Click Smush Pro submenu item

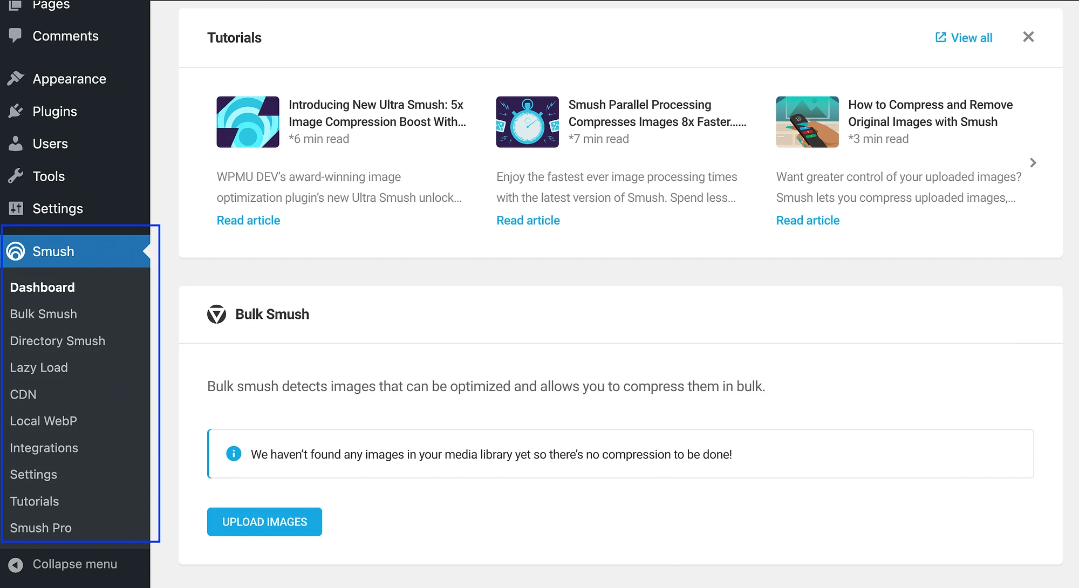click(42, 528)
